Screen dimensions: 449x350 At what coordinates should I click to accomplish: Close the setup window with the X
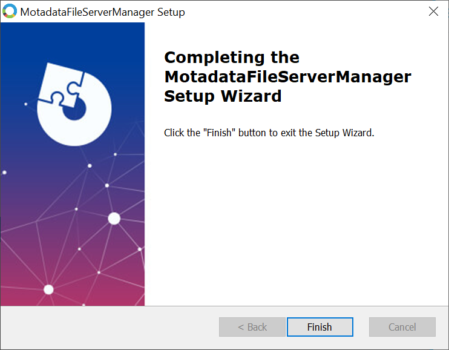coord(433,12)
